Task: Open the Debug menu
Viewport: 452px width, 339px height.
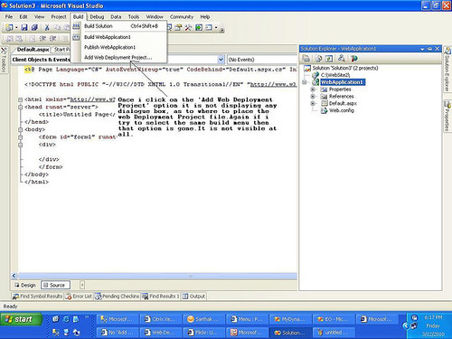Action: [97, 17]
